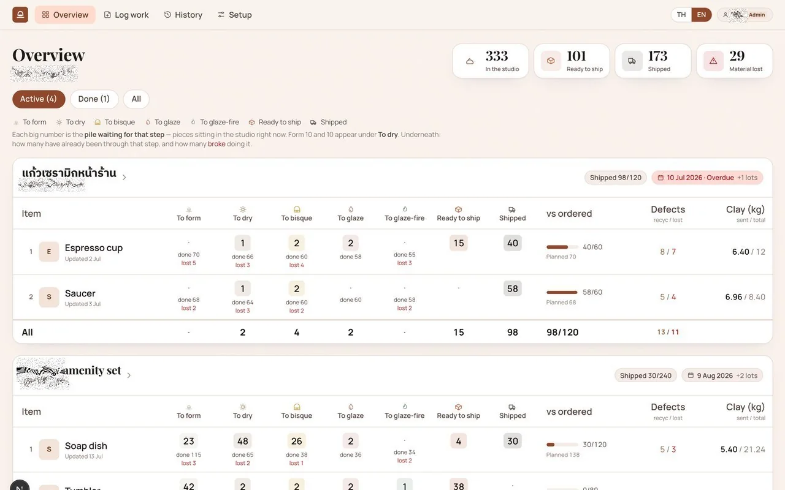This screenshot has width=785, height=490.
Task: Click the Espresso cup E avatar
Action: pos(49,252)
